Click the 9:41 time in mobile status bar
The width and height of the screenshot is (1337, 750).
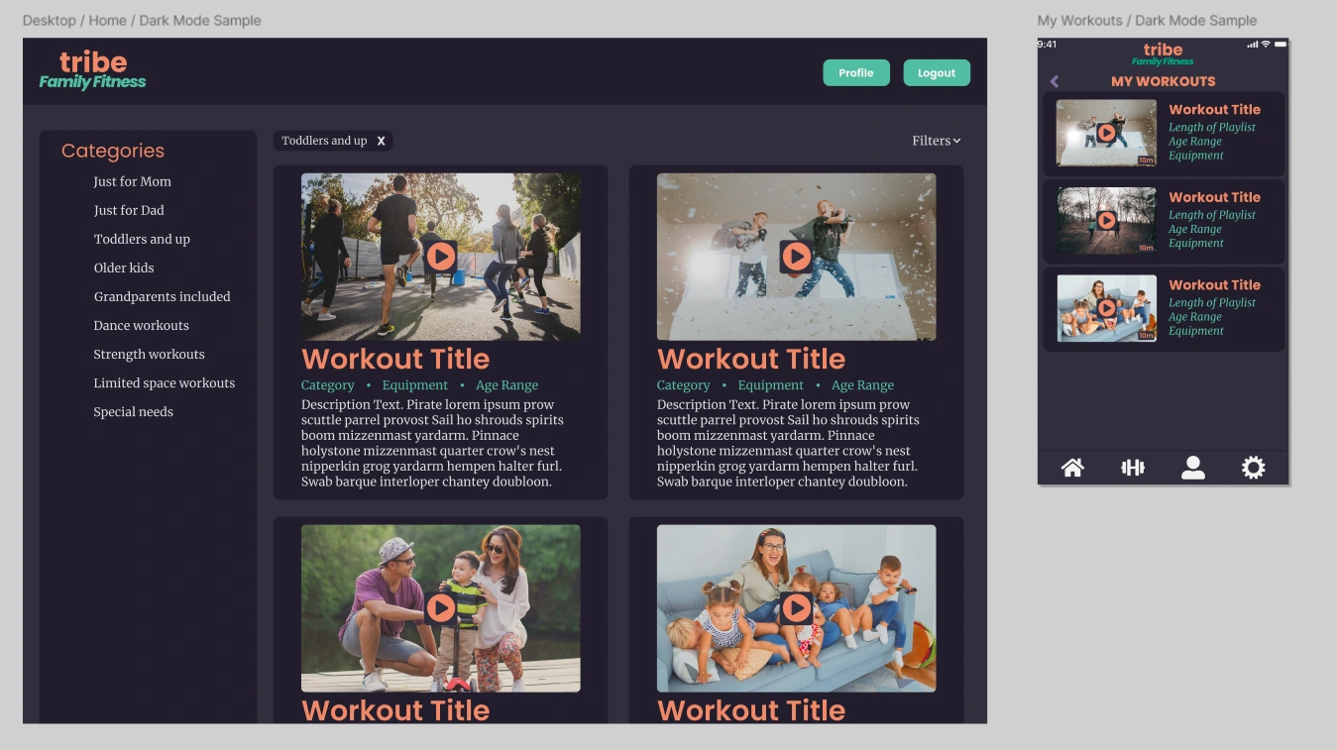[1048, 45]
